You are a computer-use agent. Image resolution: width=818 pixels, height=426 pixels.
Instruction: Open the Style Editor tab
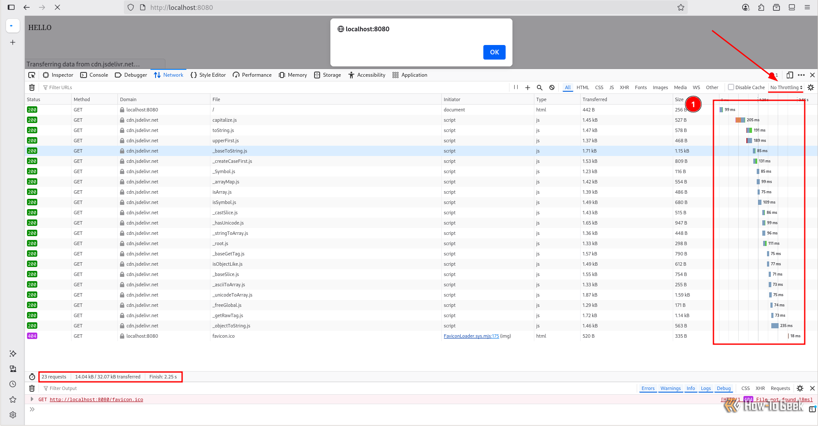(208, 75)
